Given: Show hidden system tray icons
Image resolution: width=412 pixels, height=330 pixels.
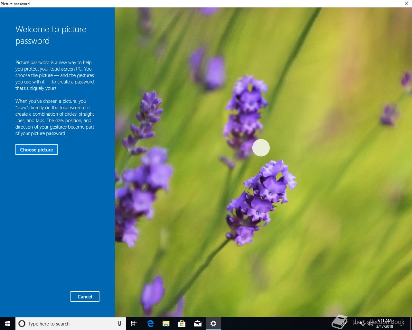Looking at the screenshot, I should coord(355,324).
